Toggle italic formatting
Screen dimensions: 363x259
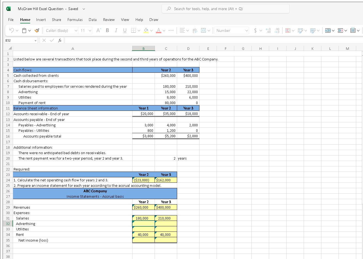coord(116,30)
